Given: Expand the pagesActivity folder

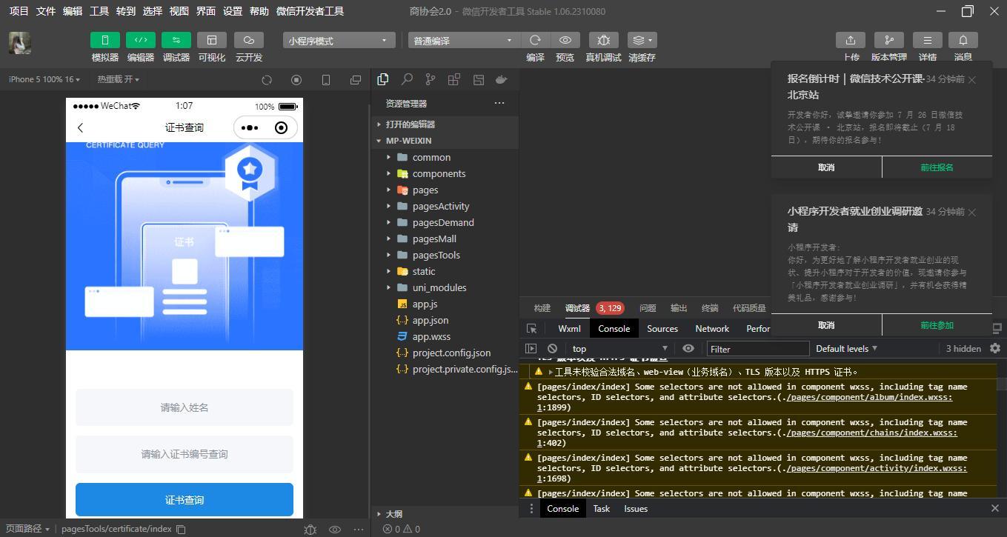Looking at the screenshot, I should pyautogui.click(x=445, y=206).
